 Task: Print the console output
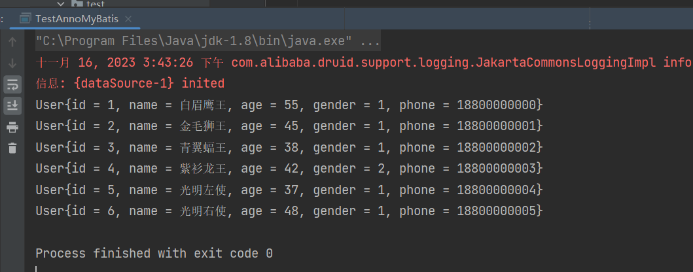tap(12, 127)
